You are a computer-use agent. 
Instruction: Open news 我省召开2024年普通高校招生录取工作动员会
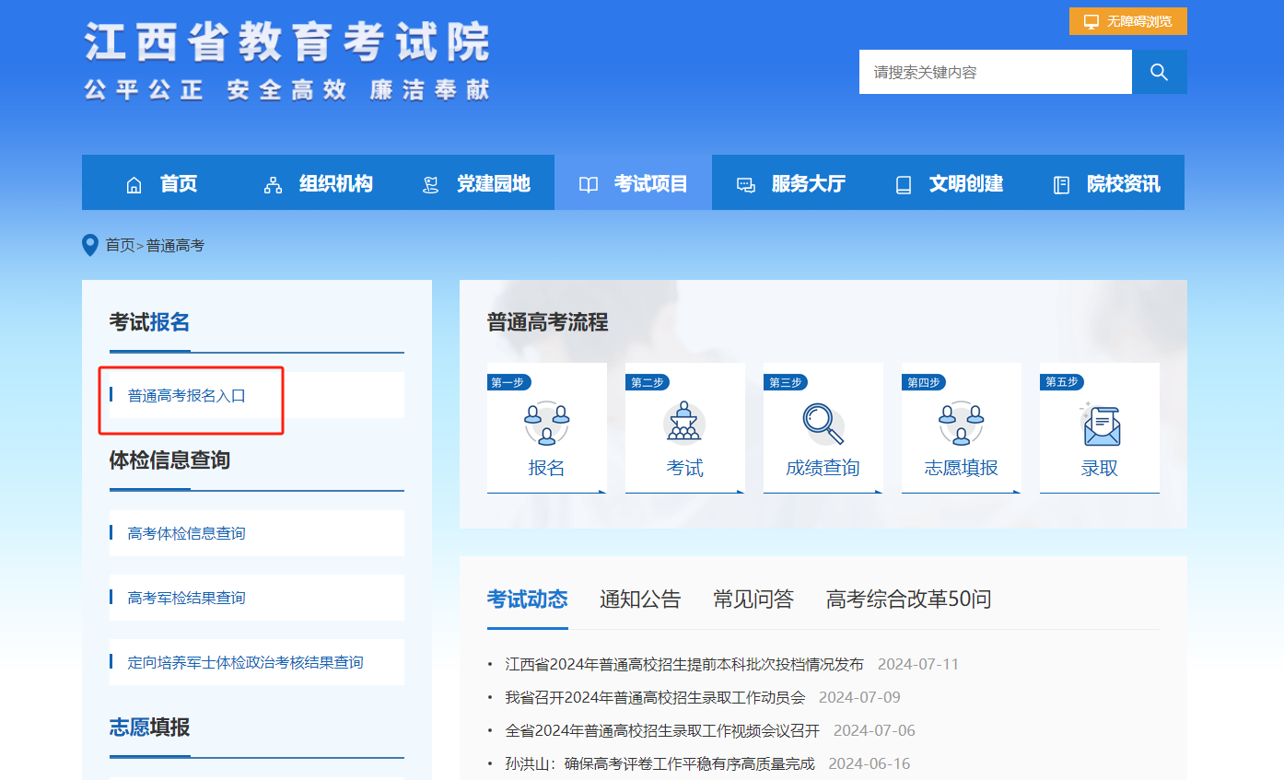(655, 697)
